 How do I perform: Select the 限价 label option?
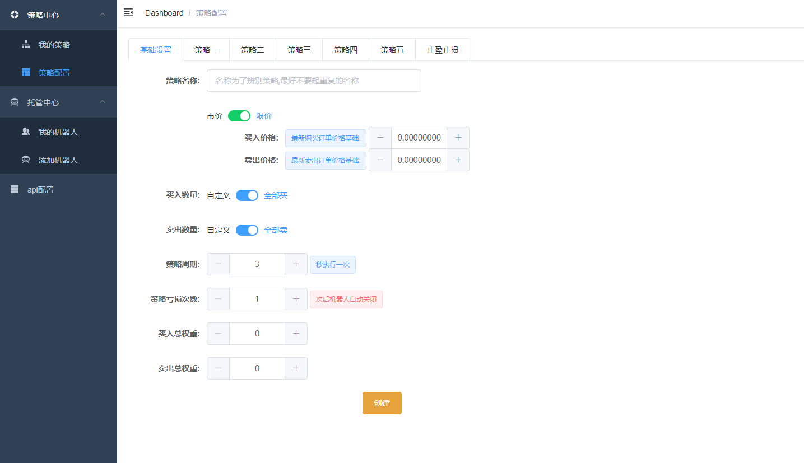pyautogui.click(x=264, y=116)
